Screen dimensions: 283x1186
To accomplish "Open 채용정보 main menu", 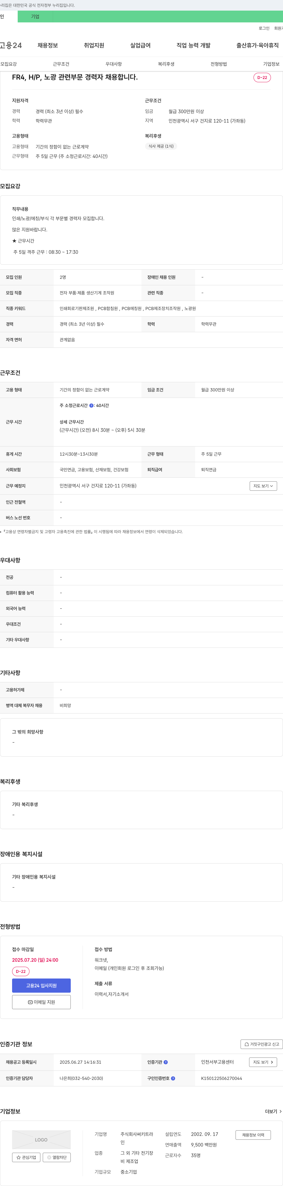I will [x=48, y=45].
